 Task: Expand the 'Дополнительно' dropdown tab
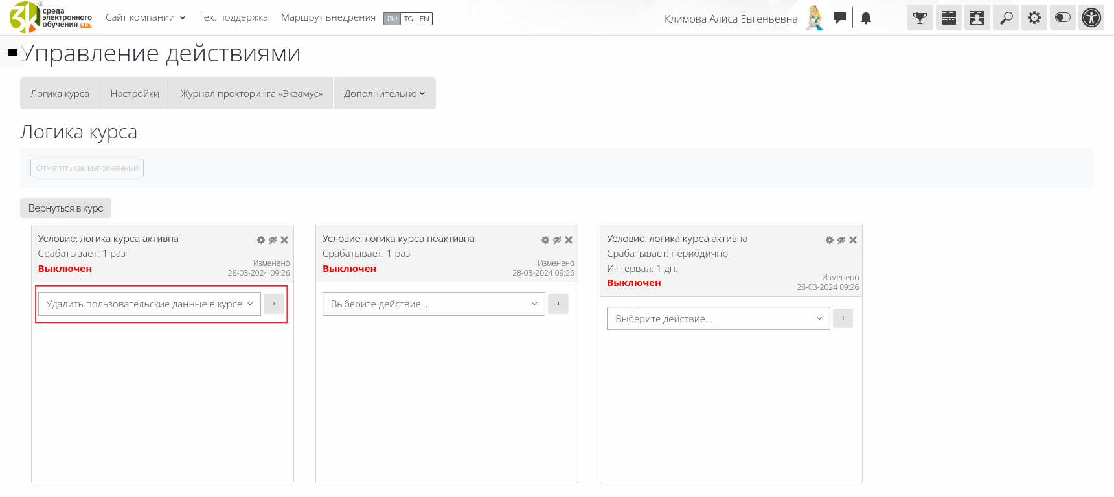(384, 94)
